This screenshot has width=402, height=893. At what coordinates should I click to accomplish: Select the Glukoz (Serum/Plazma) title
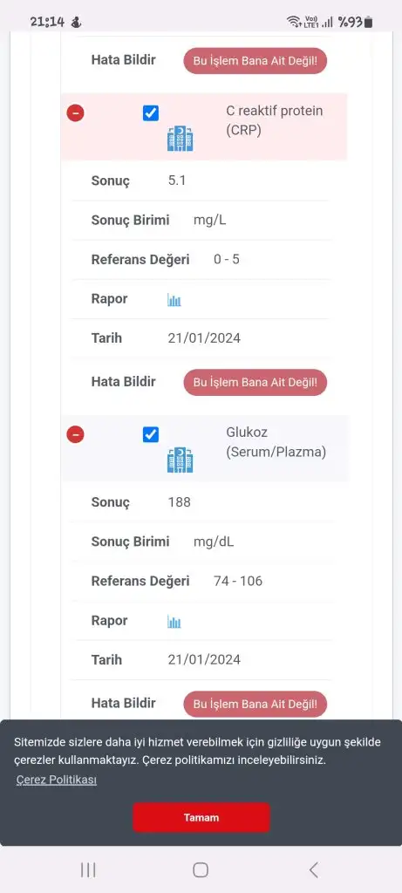[x=276, y=442]
